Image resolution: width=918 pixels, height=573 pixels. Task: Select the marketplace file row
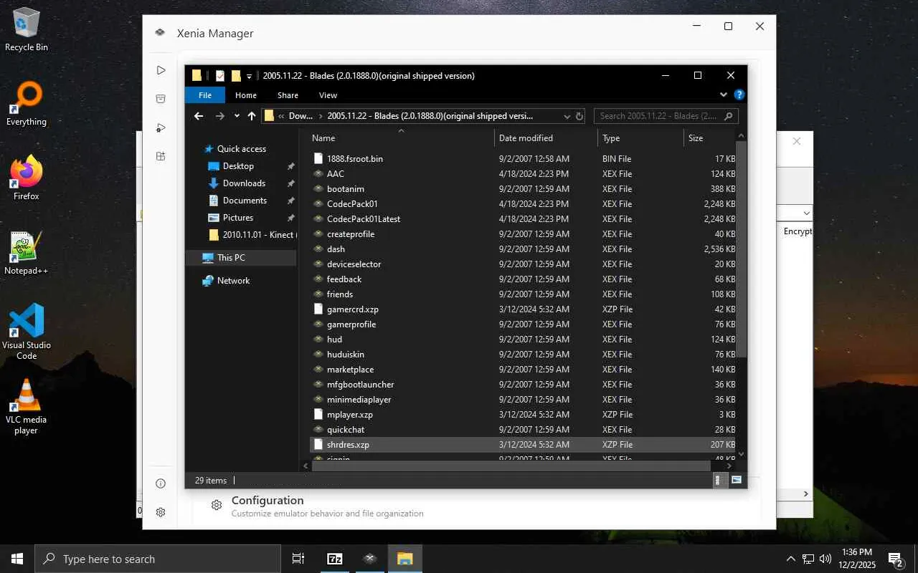click(x=523, y=370)
